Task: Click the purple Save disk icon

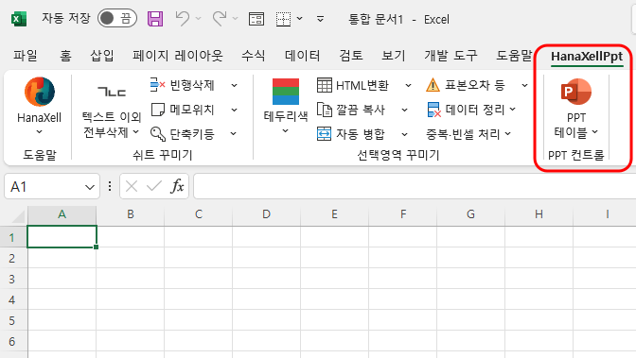Action: (155, 19)
